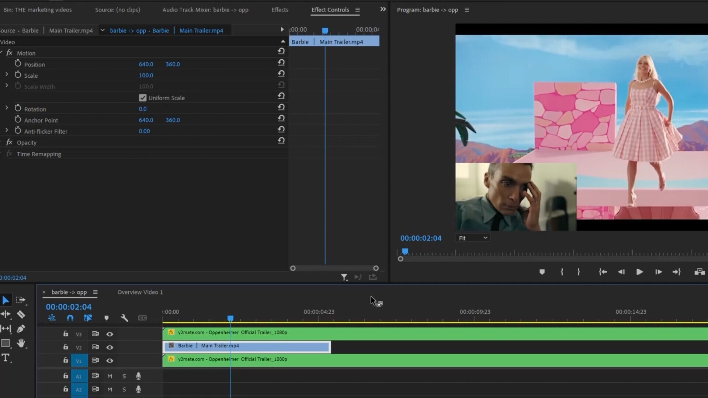Toggle Linked Selection in timeline

(88, 318)
